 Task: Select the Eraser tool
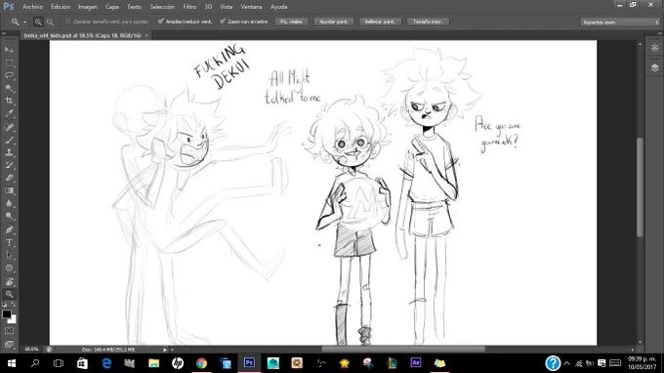10,178
